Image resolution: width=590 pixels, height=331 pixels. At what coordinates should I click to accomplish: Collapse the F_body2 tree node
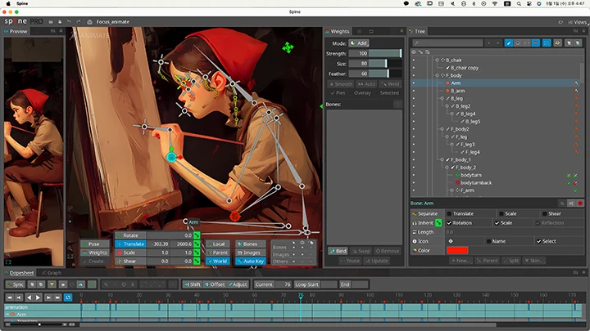click(442, 129)
